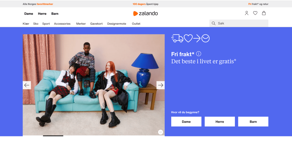Click the Søk search field
The width and height of the screenshot is (292, 150).
(239, 23)
